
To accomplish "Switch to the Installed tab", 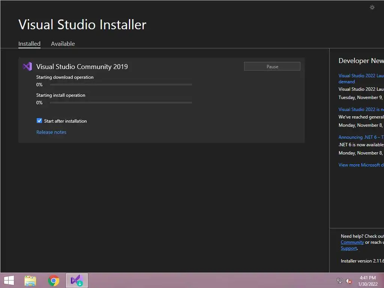I will pyautogui.click(x=29, y=44).
